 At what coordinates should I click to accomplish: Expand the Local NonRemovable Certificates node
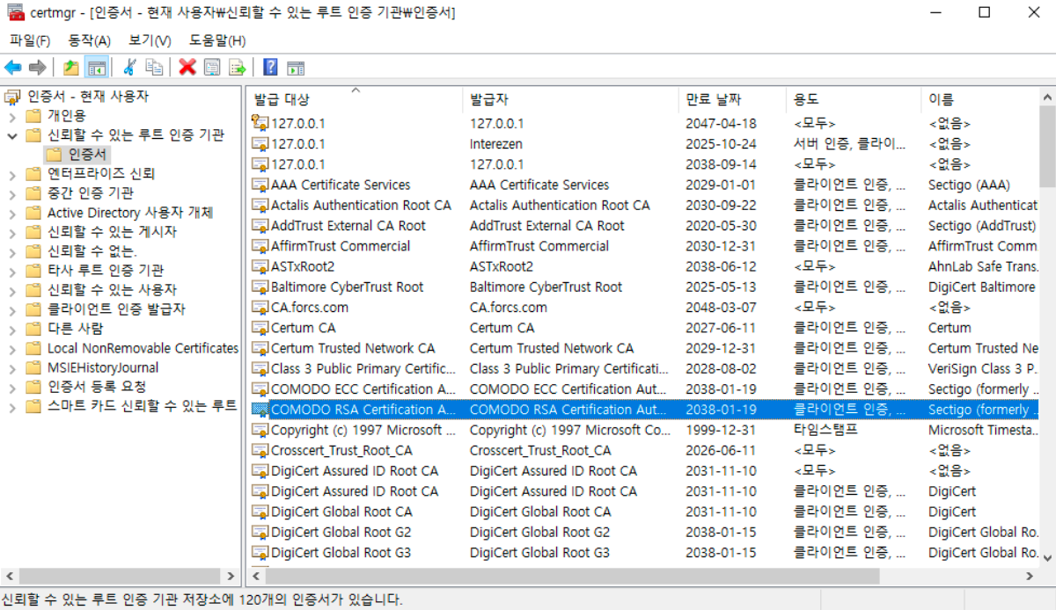pos(12,348)
